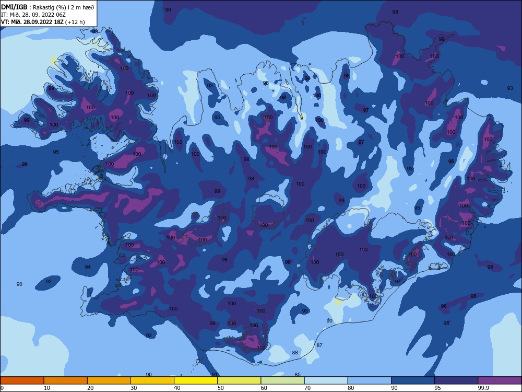Click the 'VT: Mið. 28.09.2022 18Z (+12 h)' line
The width and height of the screenshot is (522, 392).
43,22
